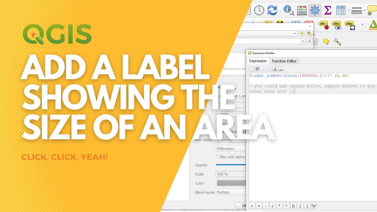The width and height of the screenshot is (377, 212).
Task: Click the Blur radius value field
Action: 231,140
